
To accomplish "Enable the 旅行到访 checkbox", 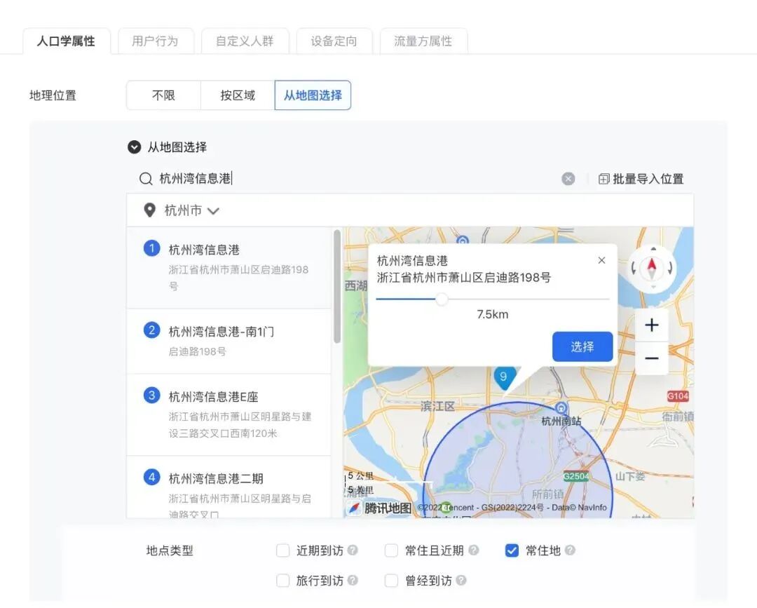I will [x=283, y=581].
